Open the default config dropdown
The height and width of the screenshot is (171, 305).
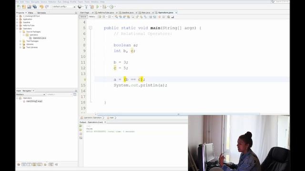pos(63,7)
